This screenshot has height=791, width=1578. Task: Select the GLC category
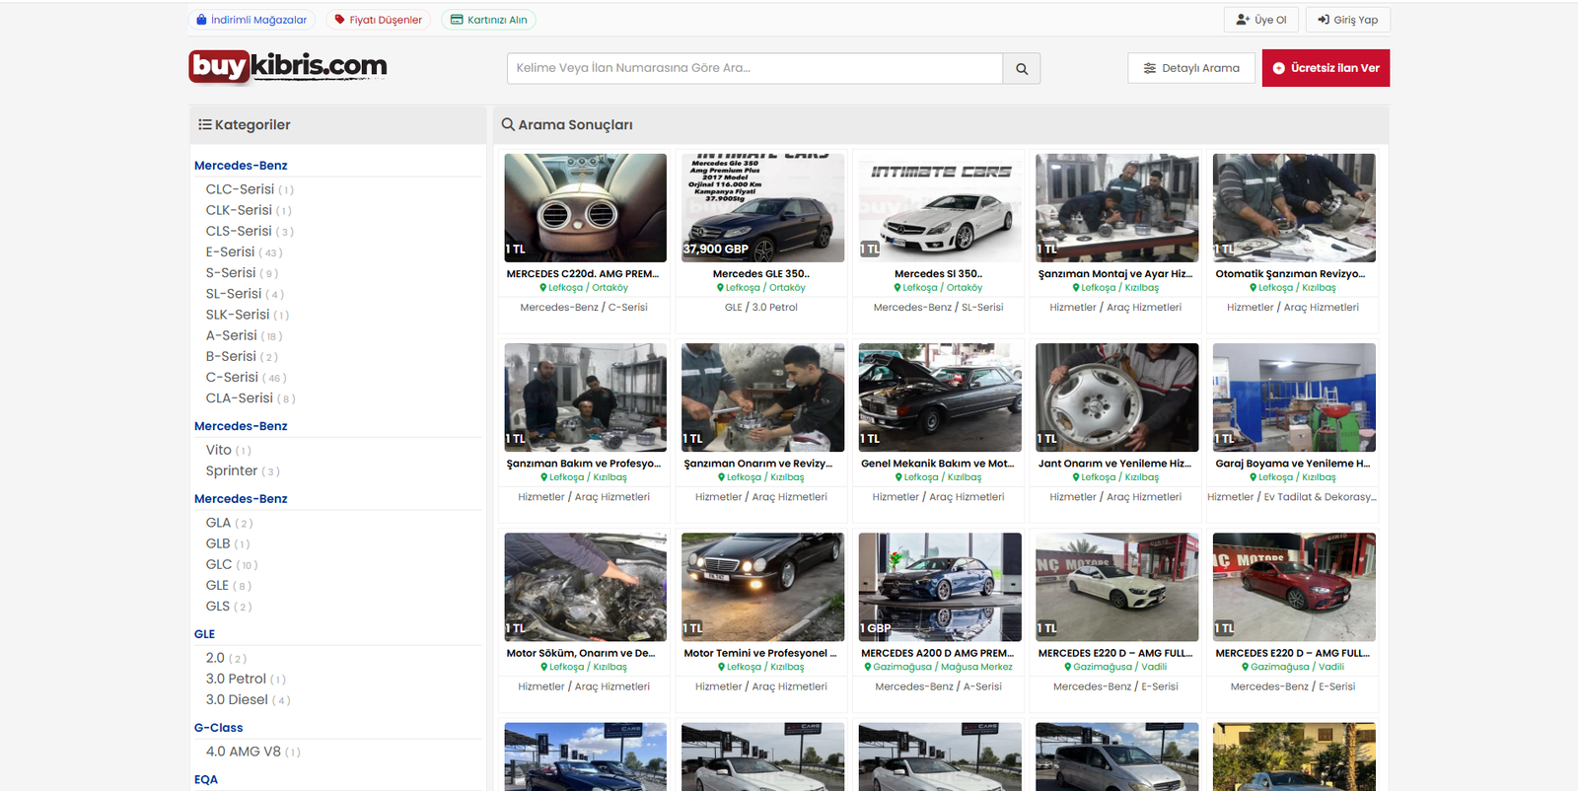219,565
